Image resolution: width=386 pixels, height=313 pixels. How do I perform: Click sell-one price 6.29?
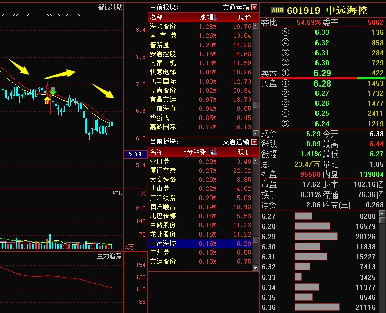pyautogui.click(x=322, y=73)
